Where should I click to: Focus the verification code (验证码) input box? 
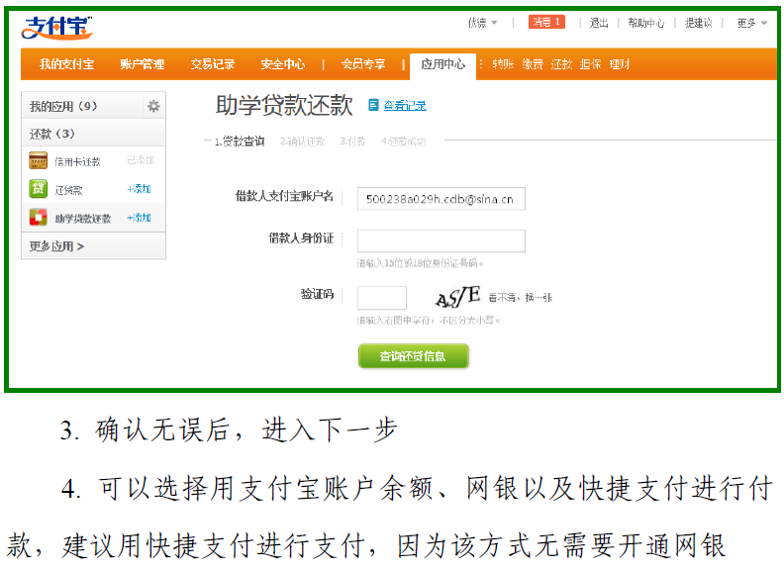point(381,298)
